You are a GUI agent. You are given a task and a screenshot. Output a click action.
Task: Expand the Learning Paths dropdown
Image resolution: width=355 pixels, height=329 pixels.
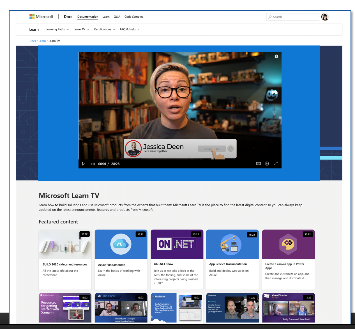tap(57, 29)
